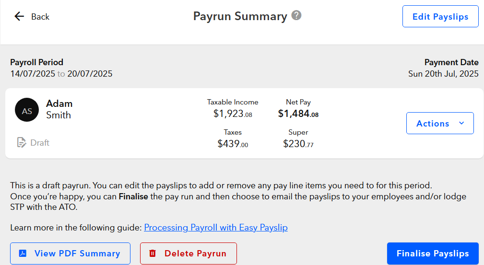Go Back using the Back label
This screenshot has width=484, height=265.
click(x=40, y=17)
